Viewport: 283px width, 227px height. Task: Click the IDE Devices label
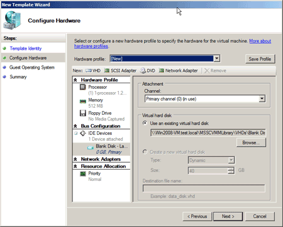pos(100,133)
